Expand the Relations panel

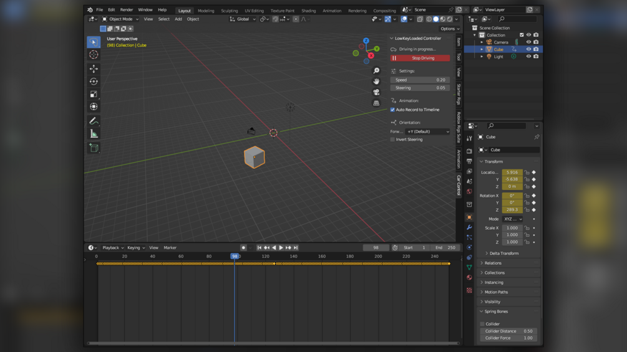(493, 263)
